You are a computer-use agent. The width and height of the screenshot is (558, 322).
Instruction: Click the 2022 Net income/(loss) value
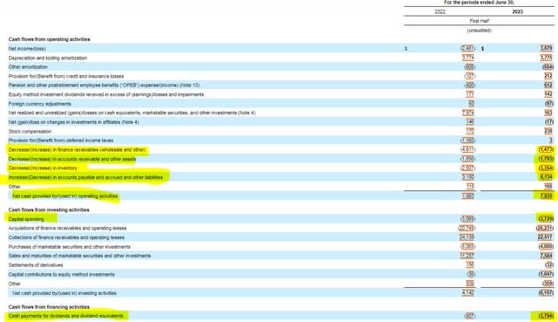pyautogui.click(x=467, y=49)
